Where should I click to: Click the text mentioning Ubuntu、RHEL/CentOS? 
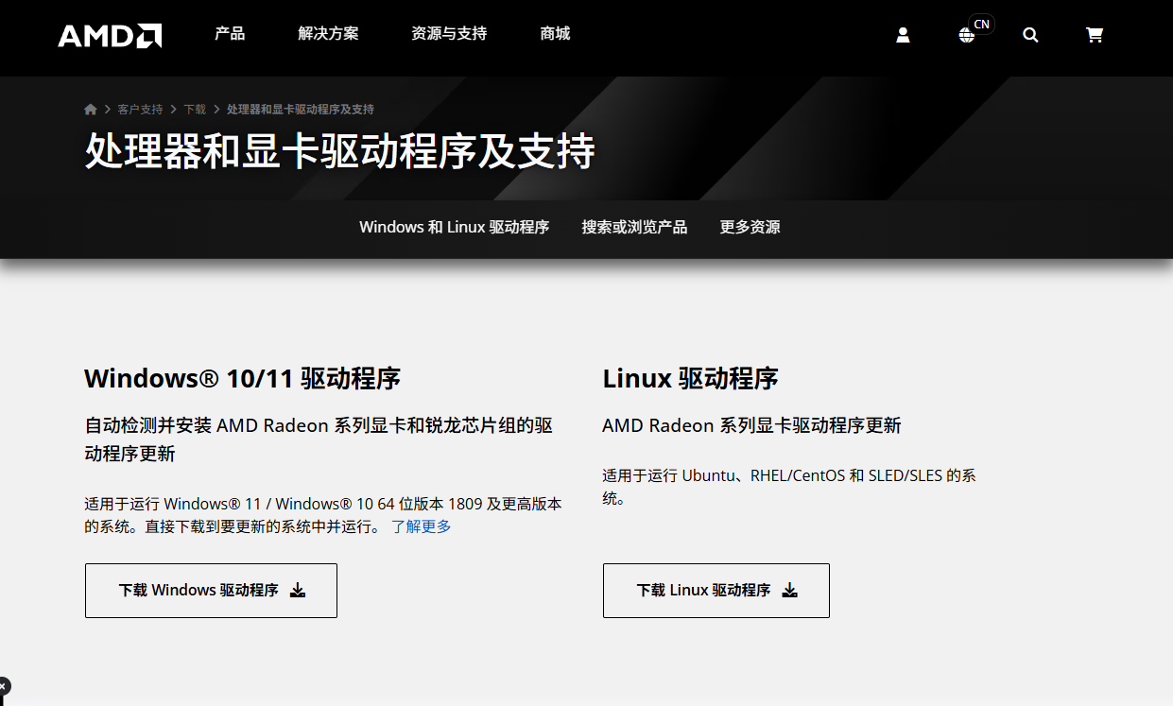(789, 487)
